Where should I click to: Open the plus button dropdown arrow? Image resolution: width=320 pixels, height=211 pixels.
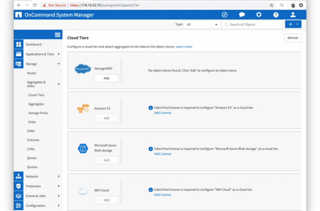click(x=297, y=24)
